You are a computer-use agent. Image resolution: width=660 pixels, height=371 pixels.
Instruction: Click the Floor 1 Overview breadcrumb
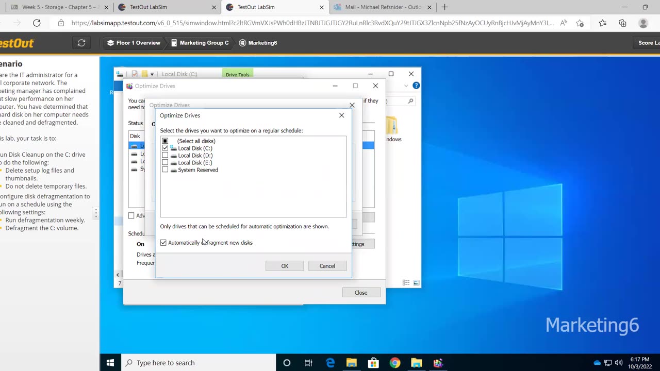[134, 43]
